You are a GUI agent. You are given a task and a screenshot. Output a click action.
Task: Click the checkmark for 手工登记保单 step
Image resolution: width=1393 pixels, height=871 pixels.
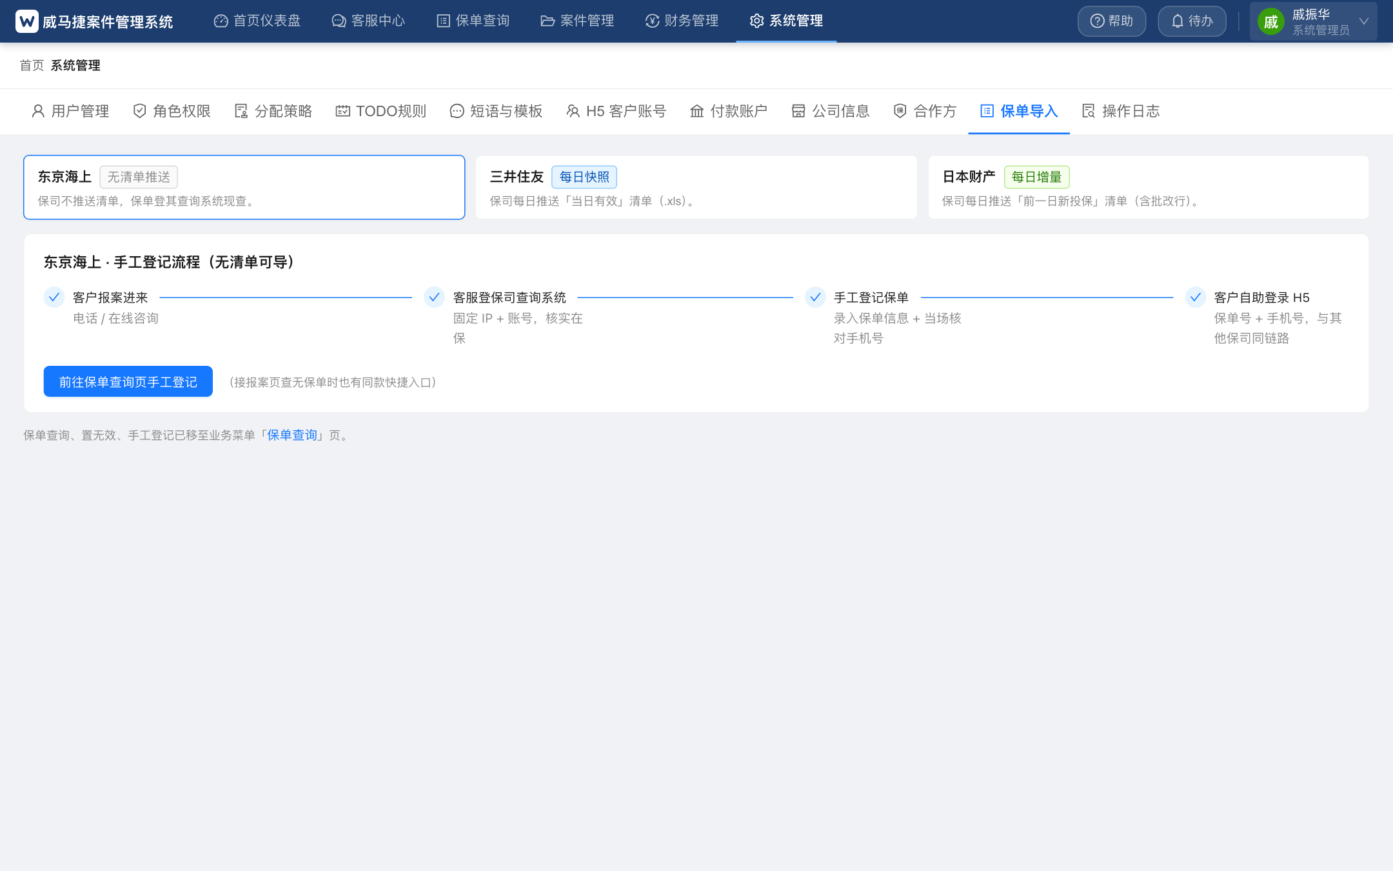pyautogui.click(x=815, y=297)
